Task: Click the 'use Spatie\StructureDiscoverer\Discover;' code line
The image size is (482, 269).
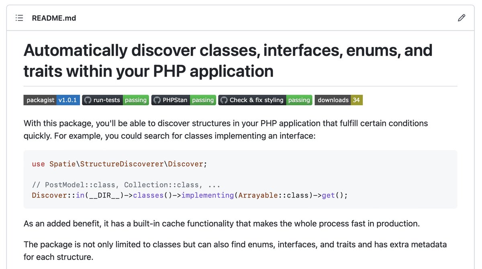Action: pos(119,164)
